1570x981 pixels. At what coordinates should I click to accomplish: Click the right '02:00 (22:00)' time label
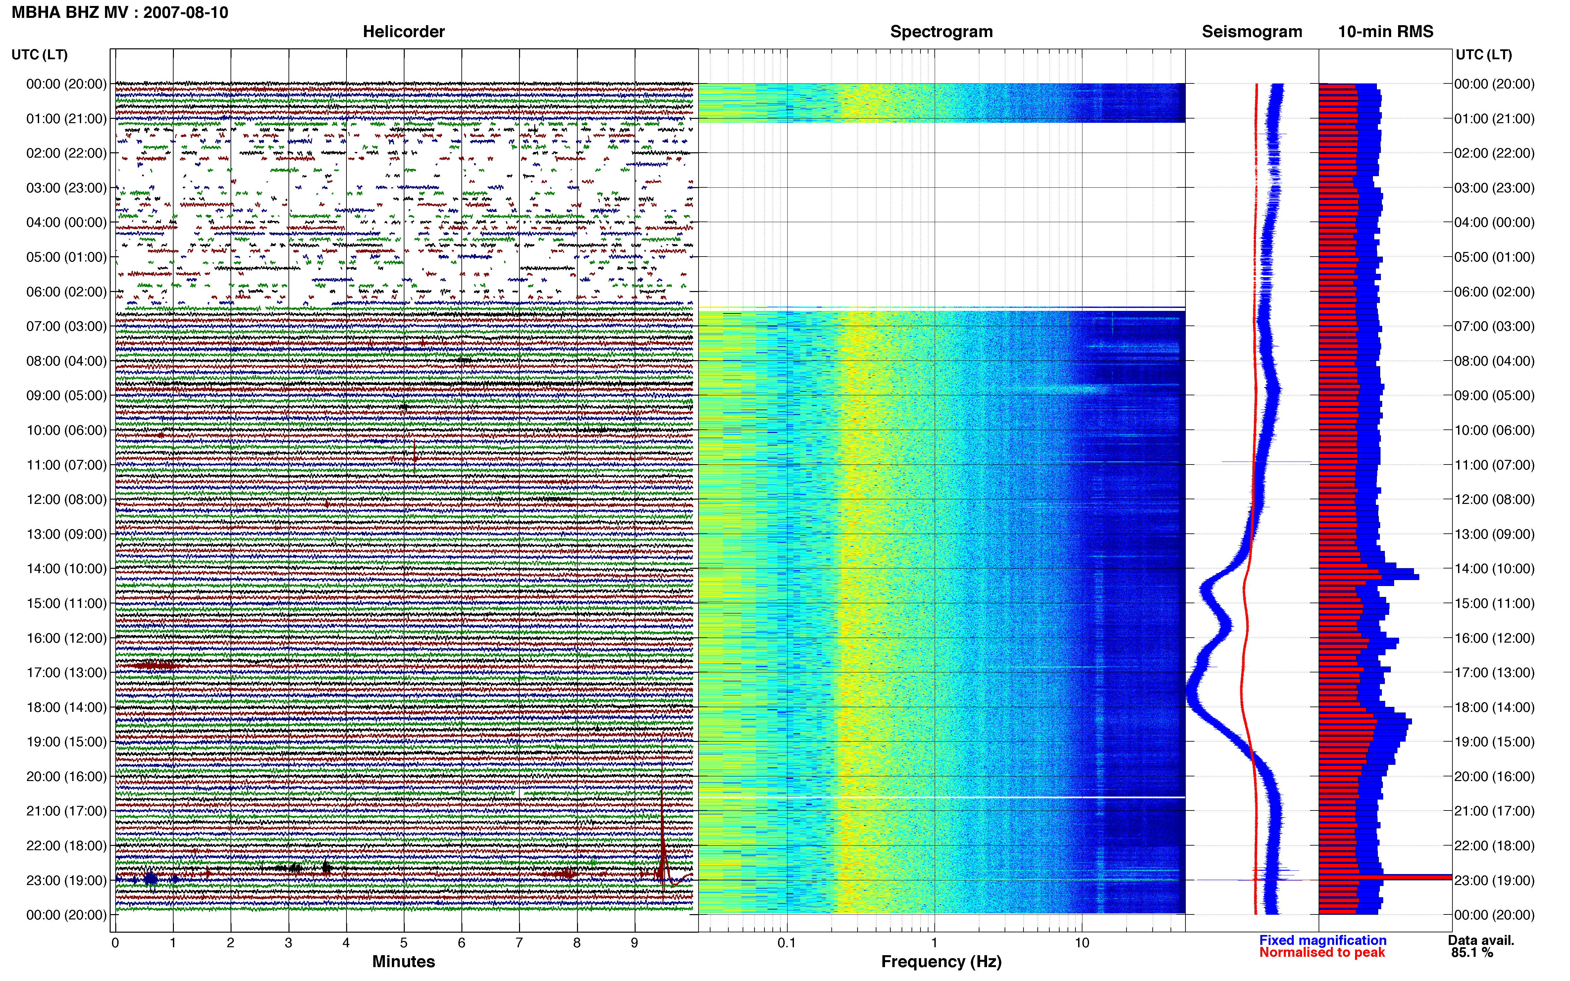(1494, 153)
